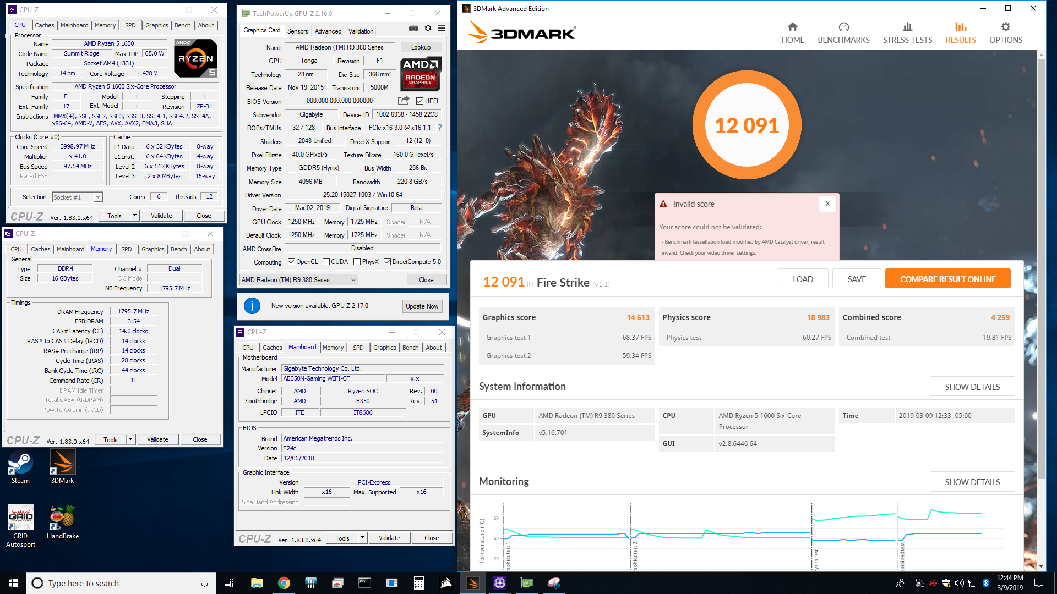1057x594 pixels.
Task: Click Update Now for GPU-Z 2.17.0
Action: click(422, 306)
